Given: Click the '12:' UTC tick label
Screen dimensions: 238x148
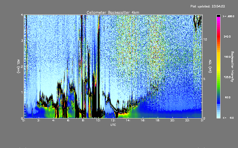Looking at the screenshot, I should click(x=113, y=120).
